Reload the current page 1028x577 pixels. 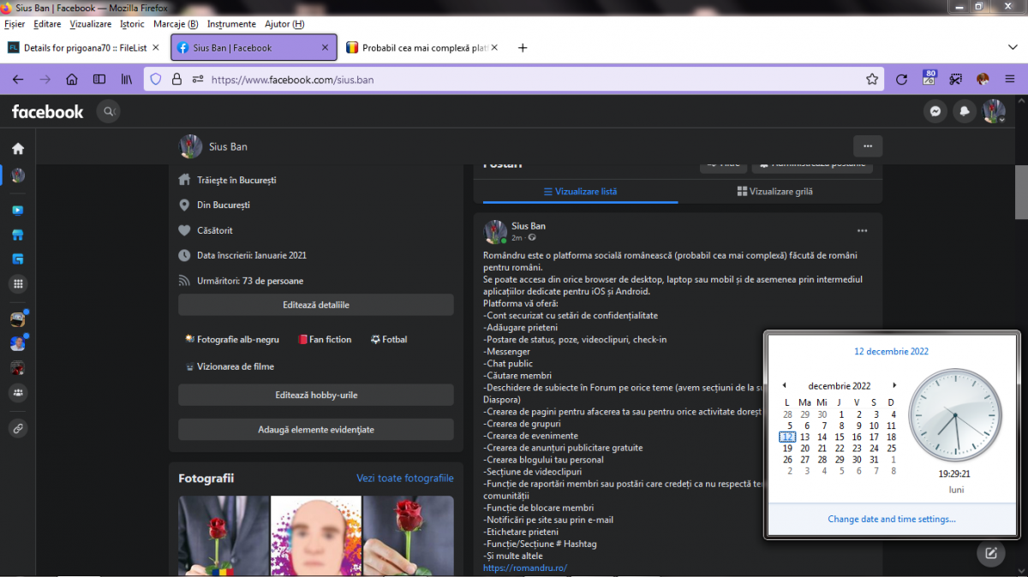click(x=901, y=80)
